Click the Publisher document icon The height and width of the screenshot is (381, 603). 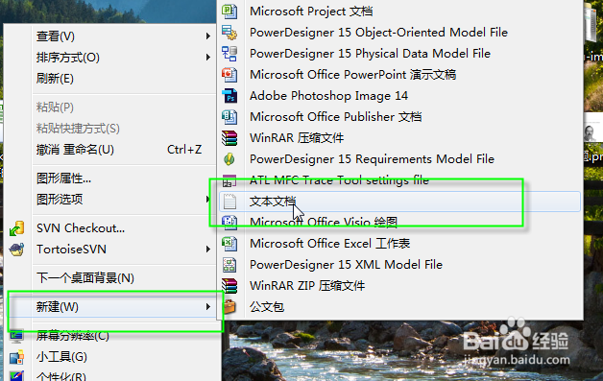pyautogui.click(x=229, y=117)
